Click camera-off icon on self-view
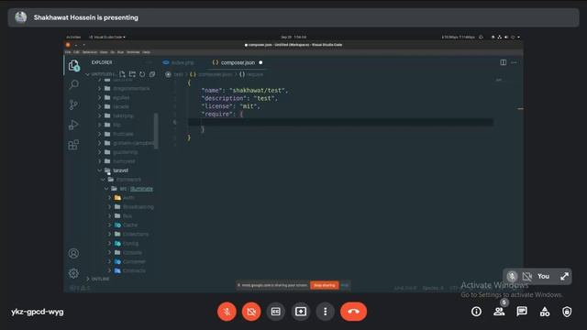Screen dimensions: 587x330 [527, 277]
